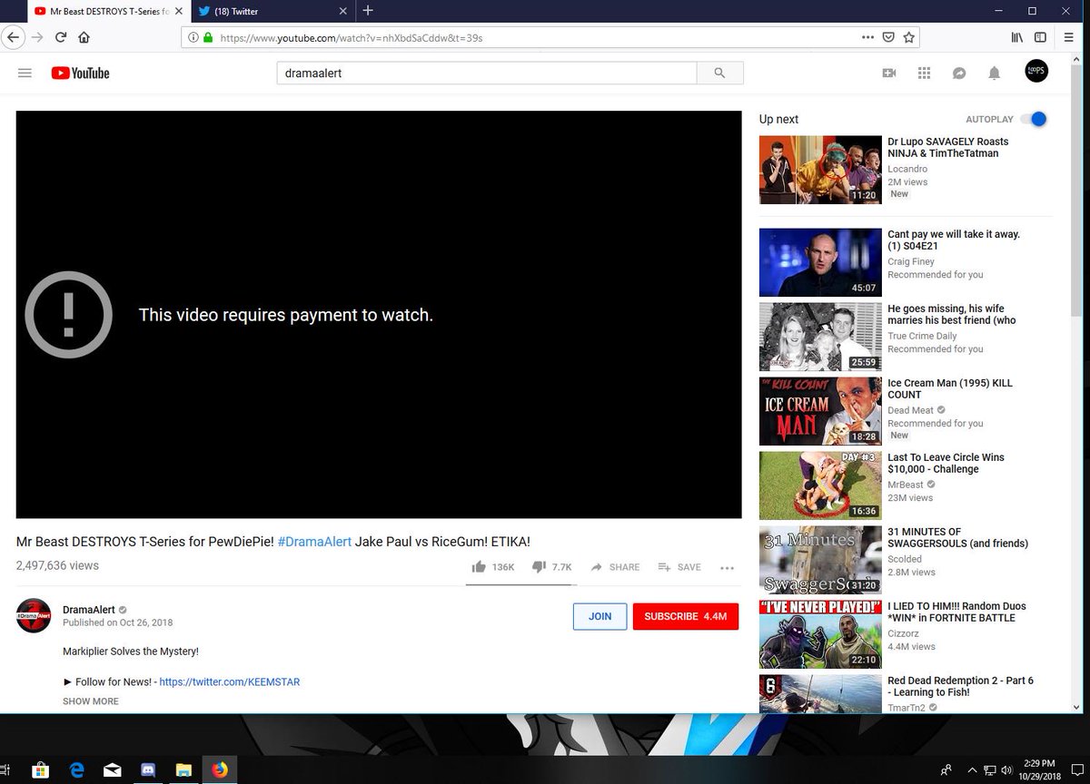Select the Mr Beast DESTROYS T-Series tab
1090x784 pixels.
click(x=107, y=12)
